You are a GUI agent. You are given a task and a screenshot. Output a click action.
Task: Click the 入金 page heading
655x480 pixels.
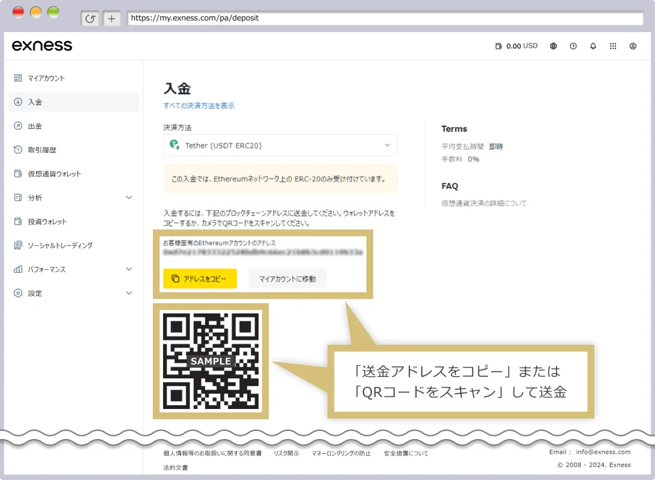[177, 88]
